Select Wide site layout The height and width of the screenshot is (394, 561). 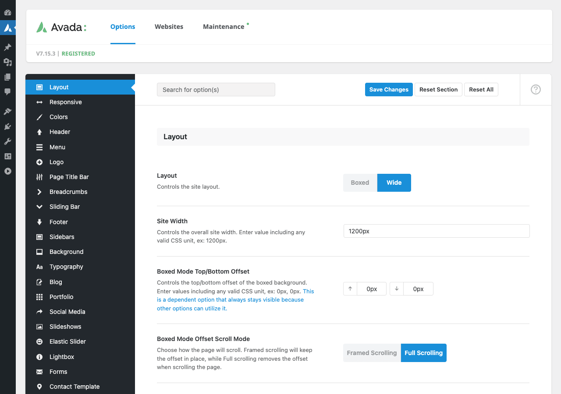[394, 183]
